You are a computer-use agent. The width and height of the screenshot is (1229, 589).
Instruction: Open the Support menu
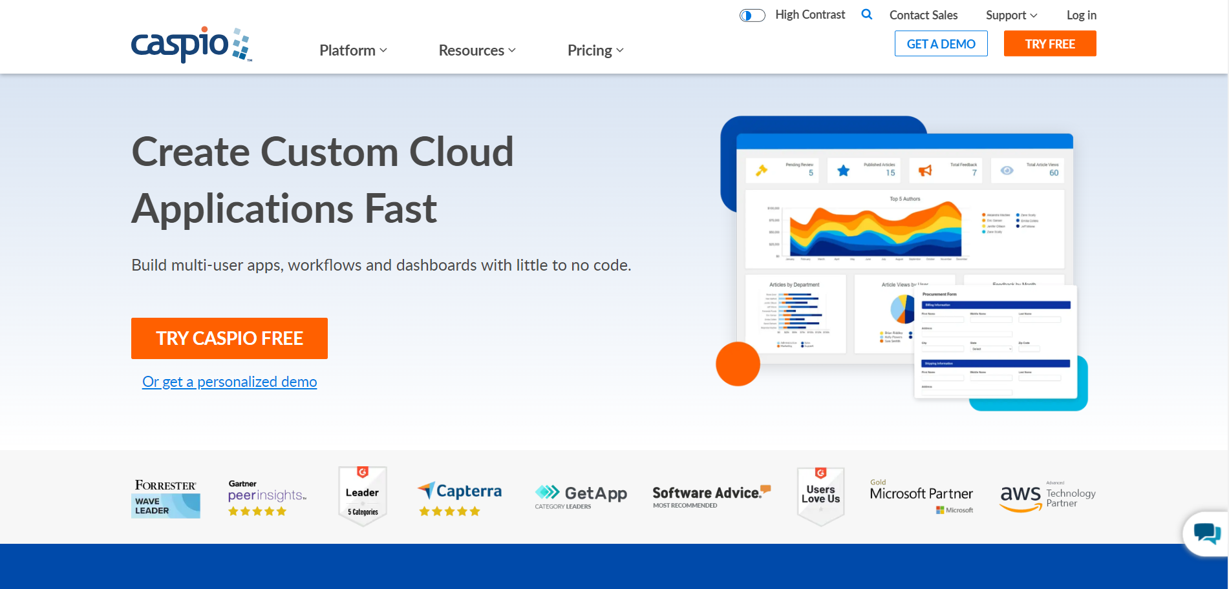click(1011, 15)
